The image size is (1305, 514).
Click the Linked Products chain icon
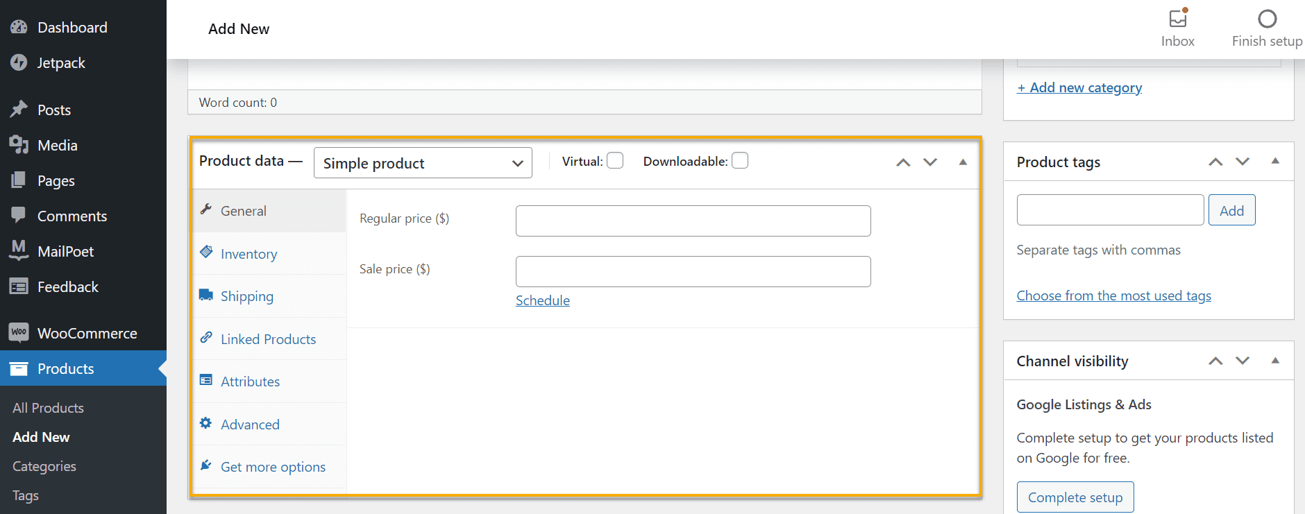tap(206, 338)
